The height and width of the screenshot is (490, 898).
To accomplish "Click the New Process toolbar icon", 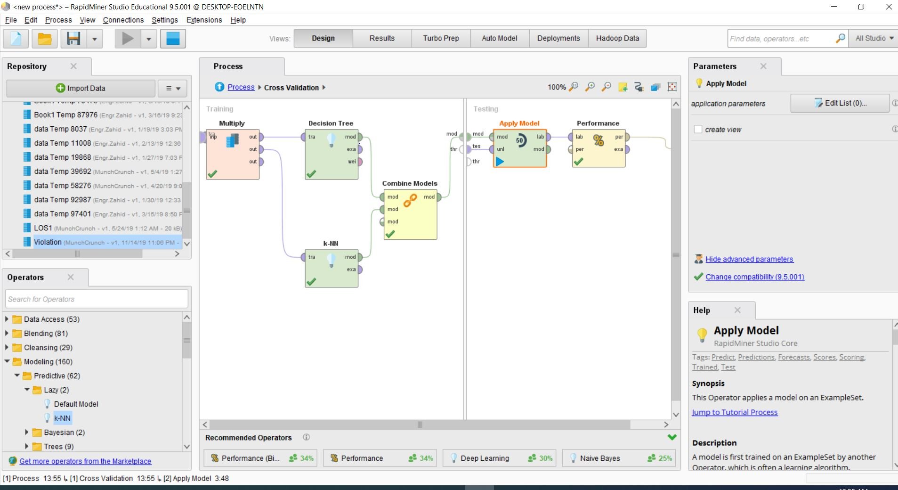I will point(16,39).
